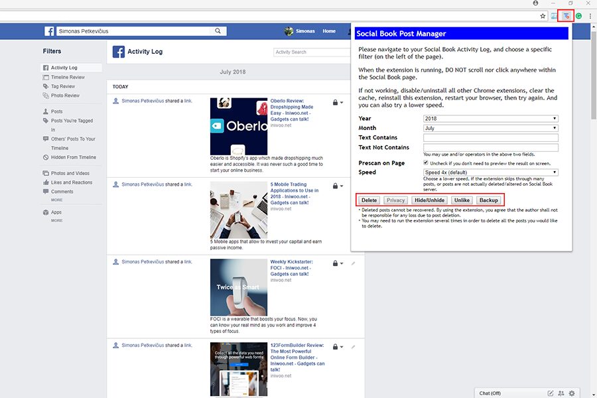Uncheck the Prescan on Page checkbox
This screenshot has width=597, height=398.
coord(426,163)
